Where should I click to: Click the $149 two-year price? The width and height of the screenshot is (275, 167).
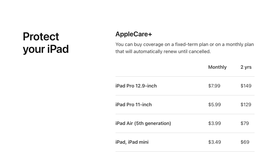(246, 86)
